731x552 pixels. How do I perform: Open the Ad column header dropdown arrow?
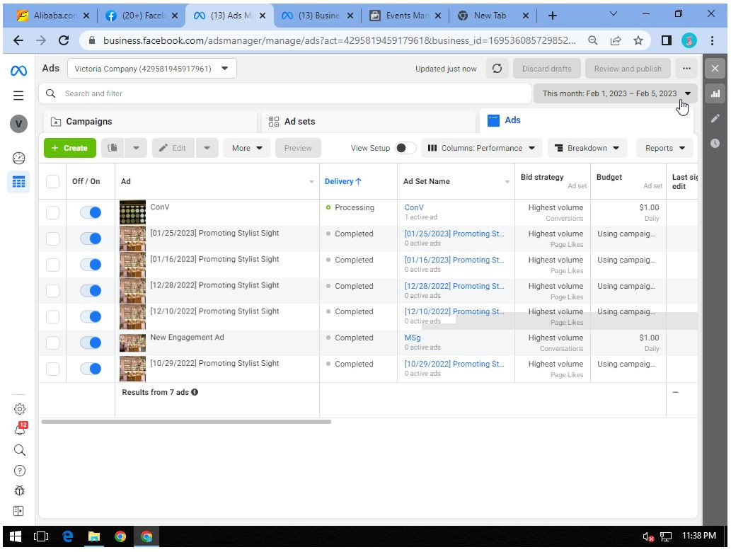[311, 182]
